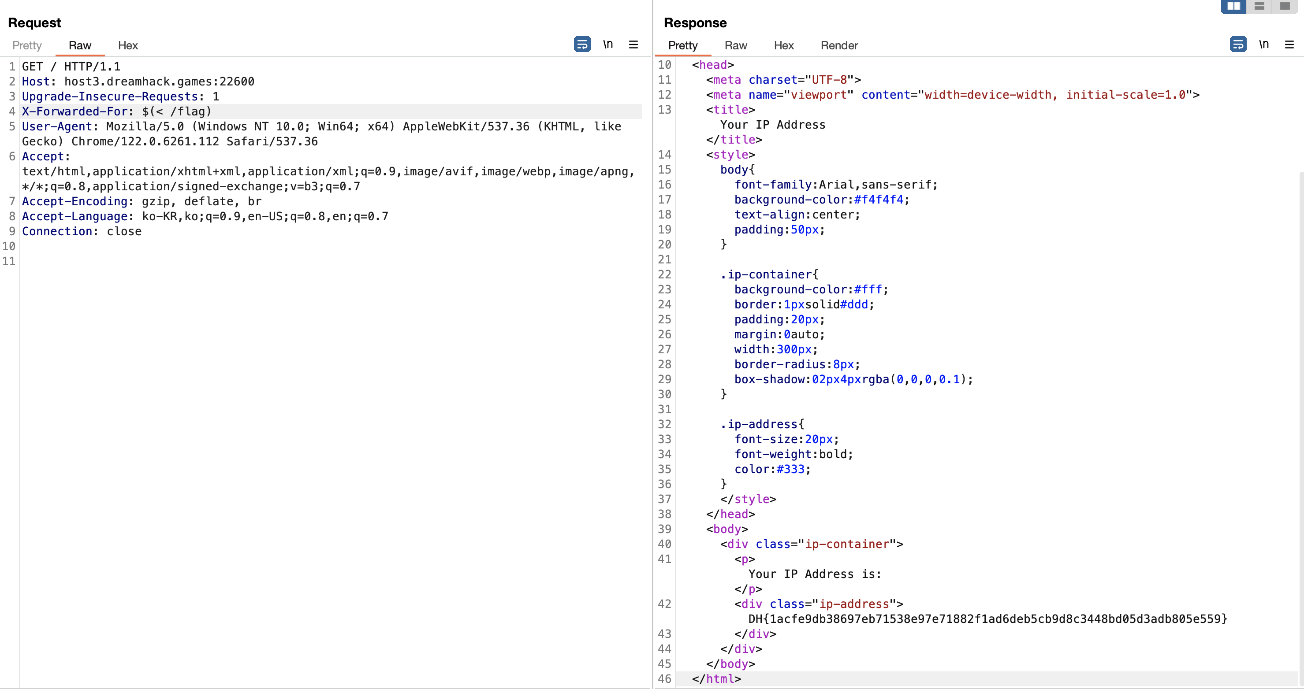Select the Hex tab of the Request
The width and height of the screenshot is (1304, 689).
coord(127,45)
